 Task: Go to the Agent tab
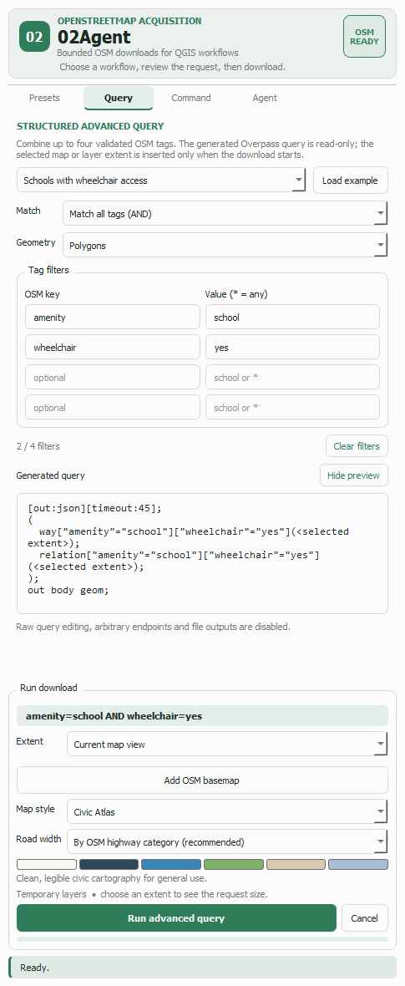tap(265, 98)
